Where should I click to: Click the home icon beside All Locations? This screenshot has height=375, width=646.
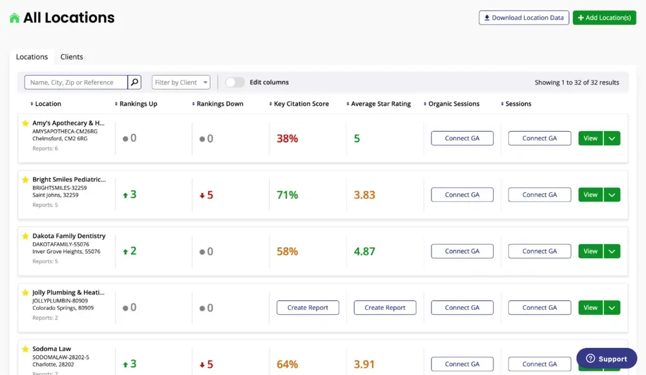tap(14, 17)
